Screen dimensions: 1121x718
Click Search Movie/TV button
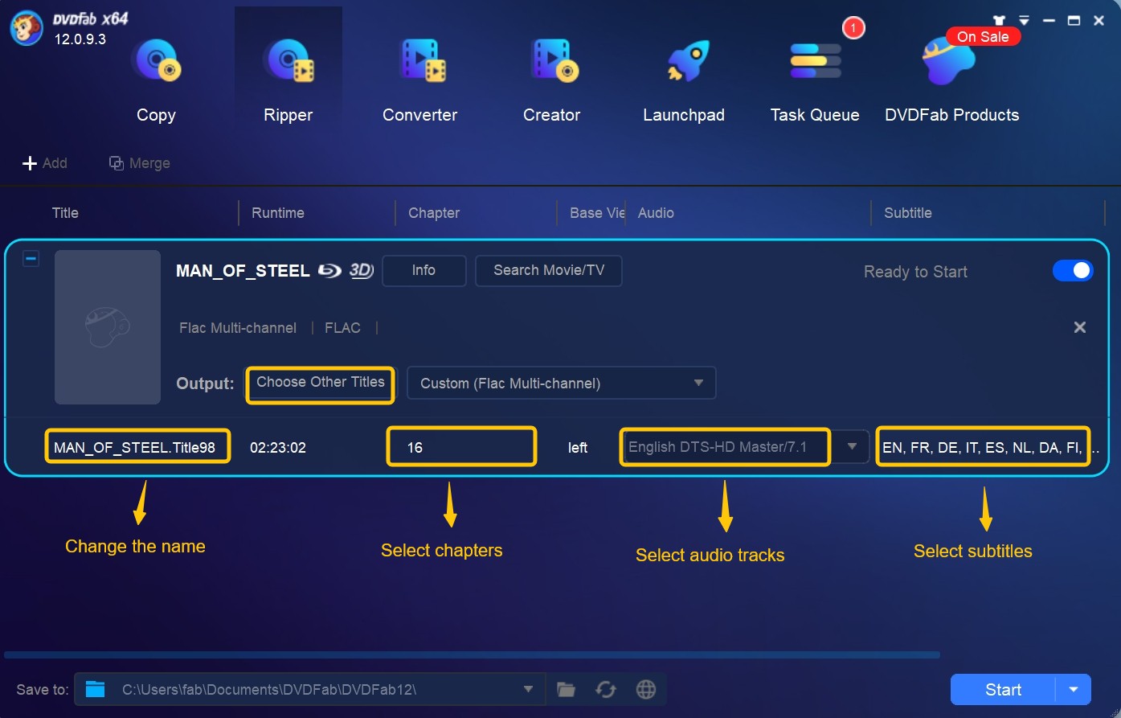pos(549,271)
